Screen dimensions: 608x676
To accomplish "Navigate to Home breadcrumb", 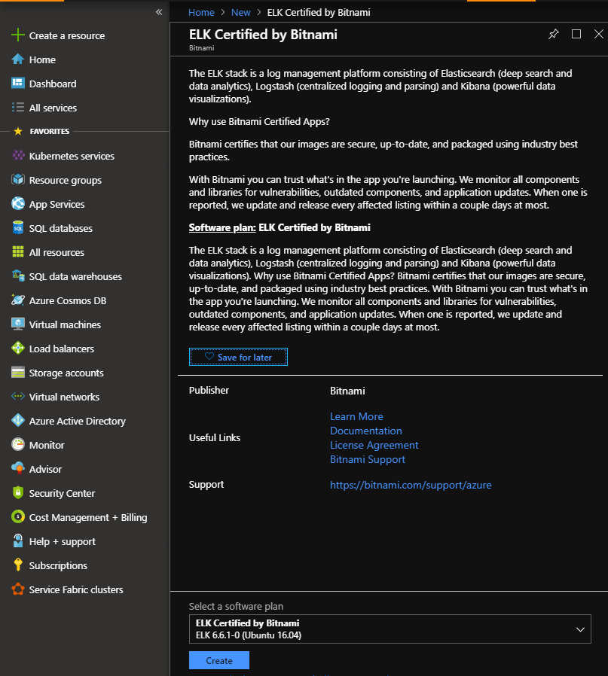I will coord(201,12).
